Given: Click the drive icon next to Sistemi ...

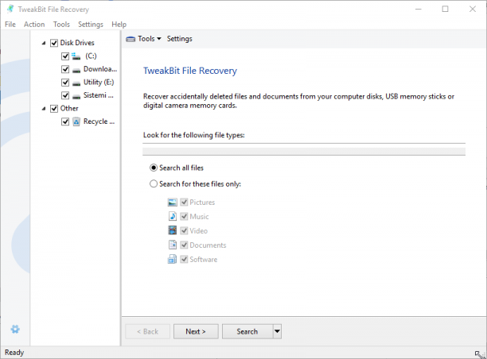Looking at the screenshot, I should (x=76, y=96).
